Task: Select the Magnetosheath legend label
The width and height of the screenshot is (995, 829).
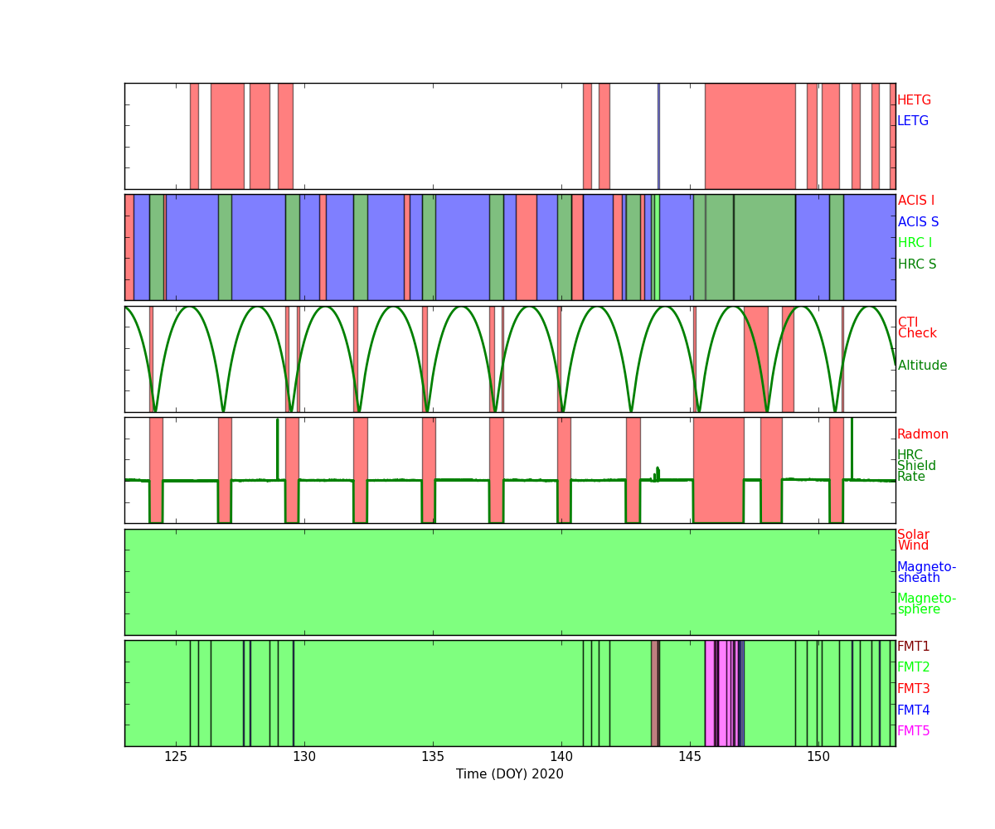Action: click(x=926, y=572)
